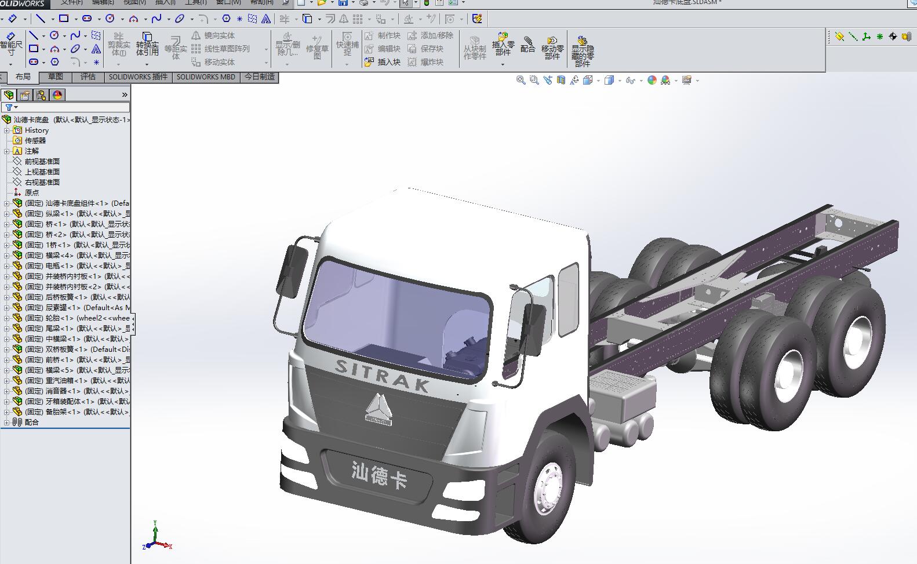917x564 pixels.
Task: Click the Insert Block (插入块) icon
Action: (369, 62)
